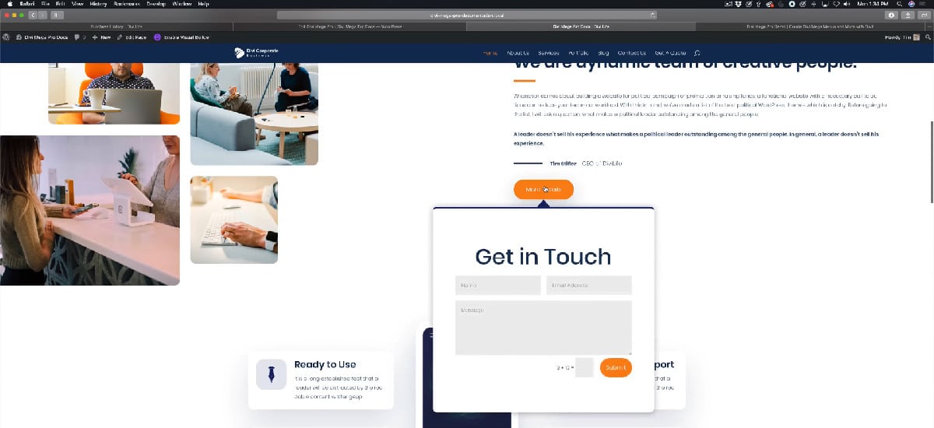Click Safari's downloads icon

891,15
